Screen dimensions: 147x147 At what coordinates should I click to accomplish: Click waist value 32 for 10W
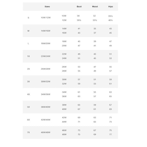[94, 16]
